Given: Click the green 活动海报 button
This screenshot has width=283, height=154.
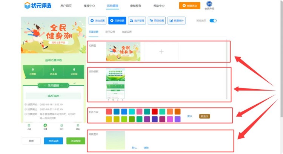Looking at the screenshot, I should point(75,141).
